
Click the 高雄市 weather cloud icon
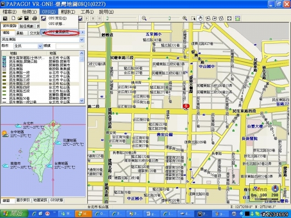coord(5,165)
